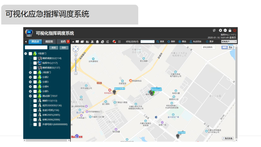Click 搜索 in the map toolbar
Viewport: 261px width, 147px height.
[160, 42]
